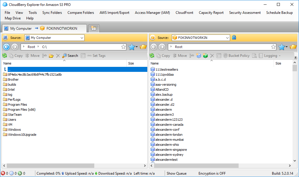This screenshot has height=177, width=299.
Task: Click Copy in the local pane toolbar
Action: [x=16, y=55]
